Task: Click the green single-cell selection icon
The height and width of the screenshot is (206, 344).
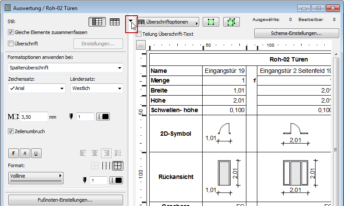Action: 211,22
